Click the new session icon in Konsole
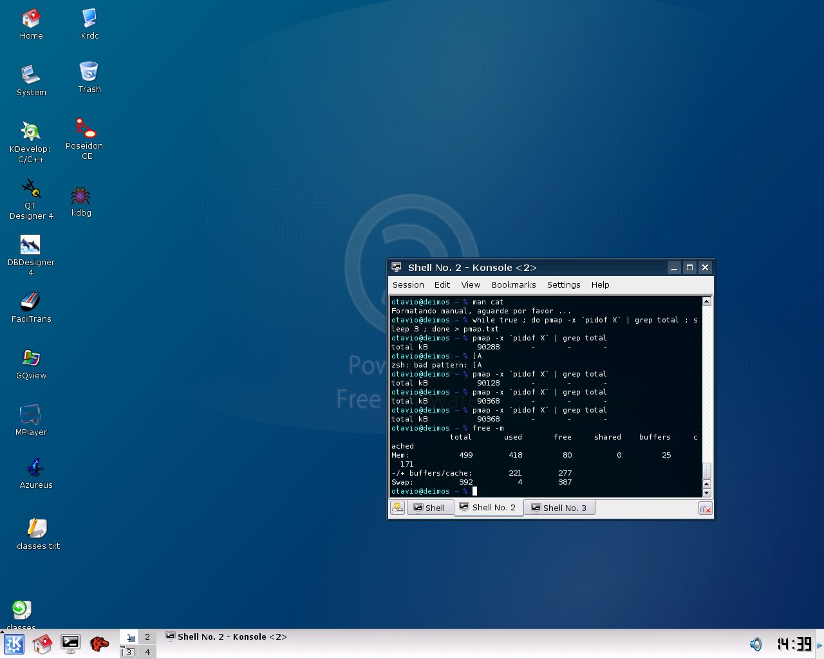Screen dimensions: 824x659 pos(398,508)
